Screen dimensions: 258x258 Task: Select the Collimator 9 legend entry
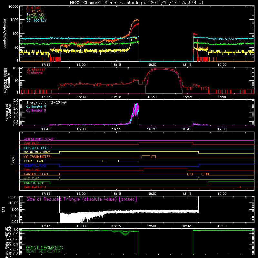pos(36,110)
